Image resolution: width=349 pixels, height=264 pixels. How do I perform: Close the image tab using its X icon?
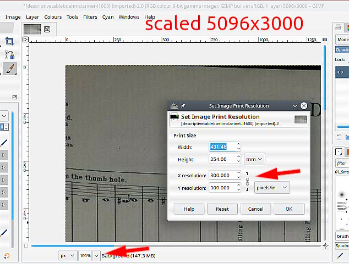pos(47,29)
